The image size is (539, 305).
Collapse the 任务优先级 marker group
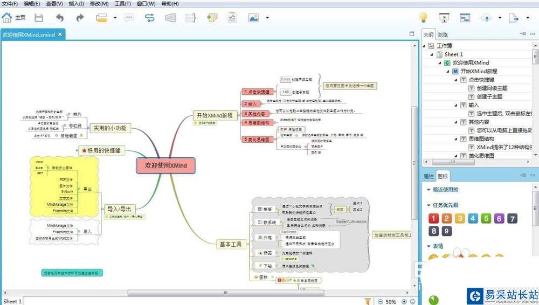429,205
